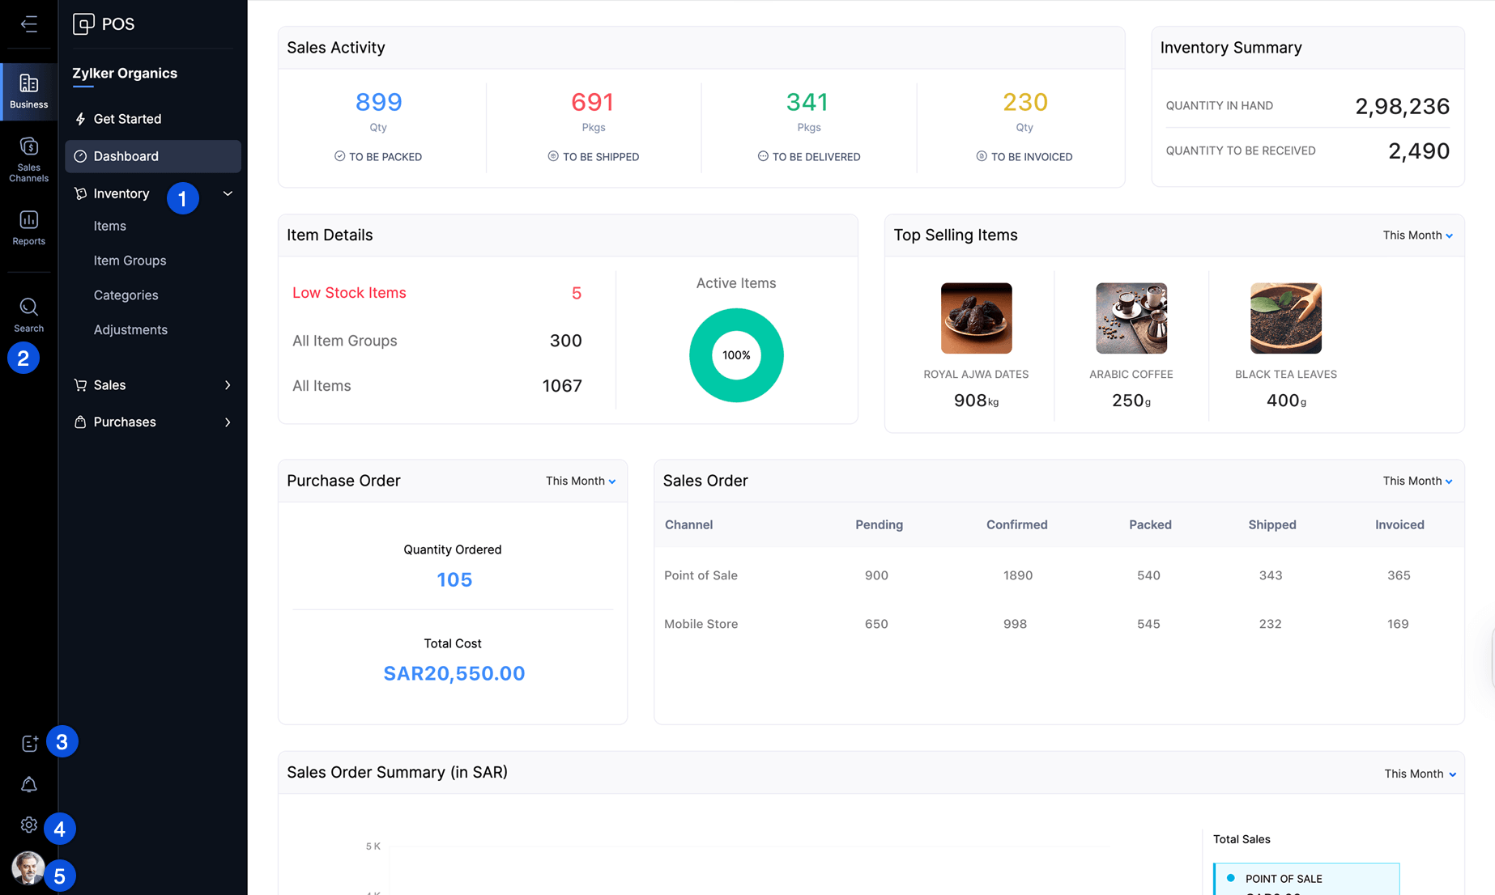Expand the Sales menu section

point(228,385)
